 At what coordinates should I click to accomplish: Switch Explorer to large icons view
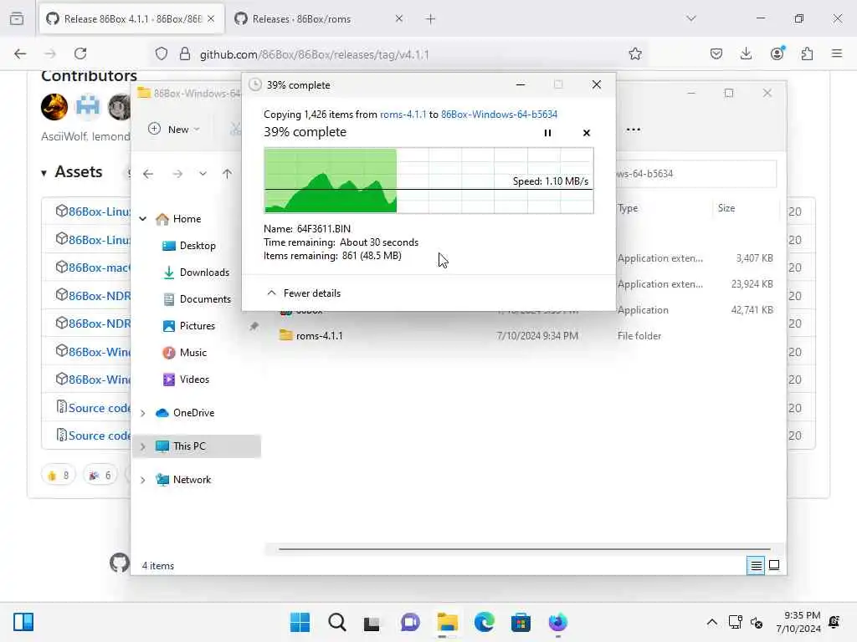tap(774, 566)
